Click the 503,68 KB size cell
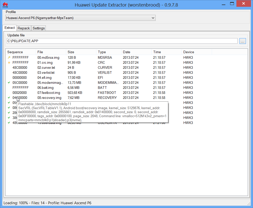This screenshot has height=208, width=253. [x=75, y=93]
